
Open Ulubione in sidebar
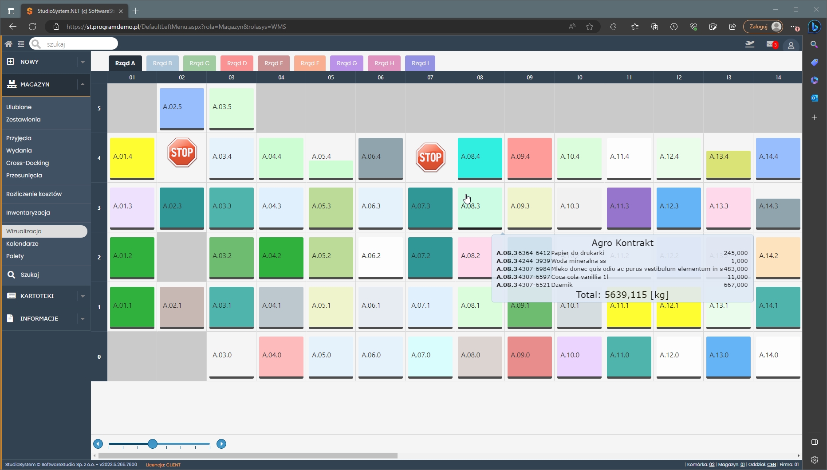pos(19,107)
